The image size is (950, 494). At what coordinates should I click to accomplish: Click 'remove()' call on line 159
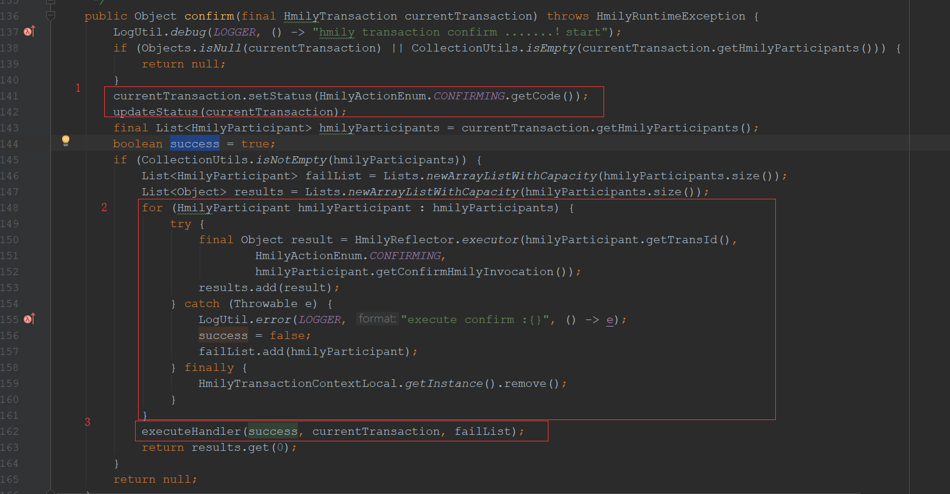532,383
